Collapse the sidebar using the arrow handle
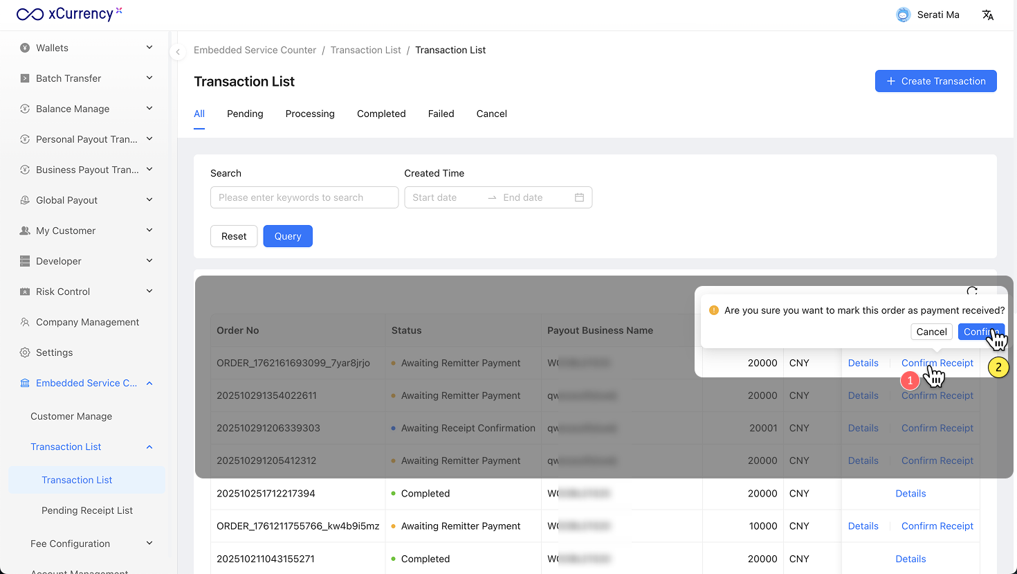 tap(178, 52)
